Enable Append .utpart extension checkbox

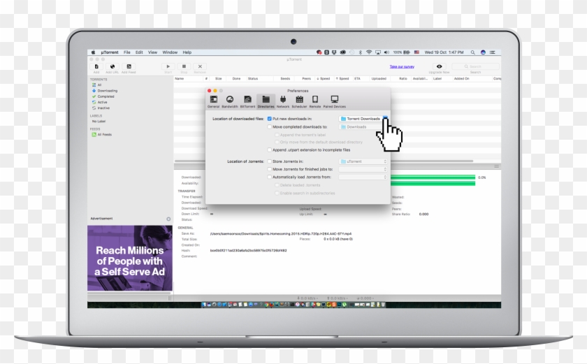(269, 150)
